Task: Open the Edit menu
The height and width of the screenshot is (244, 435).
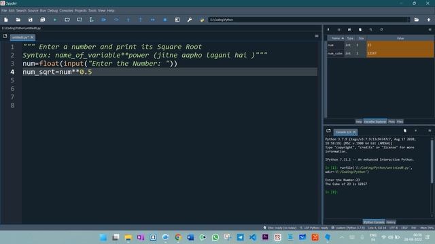Action: click(x=12, y=11)
